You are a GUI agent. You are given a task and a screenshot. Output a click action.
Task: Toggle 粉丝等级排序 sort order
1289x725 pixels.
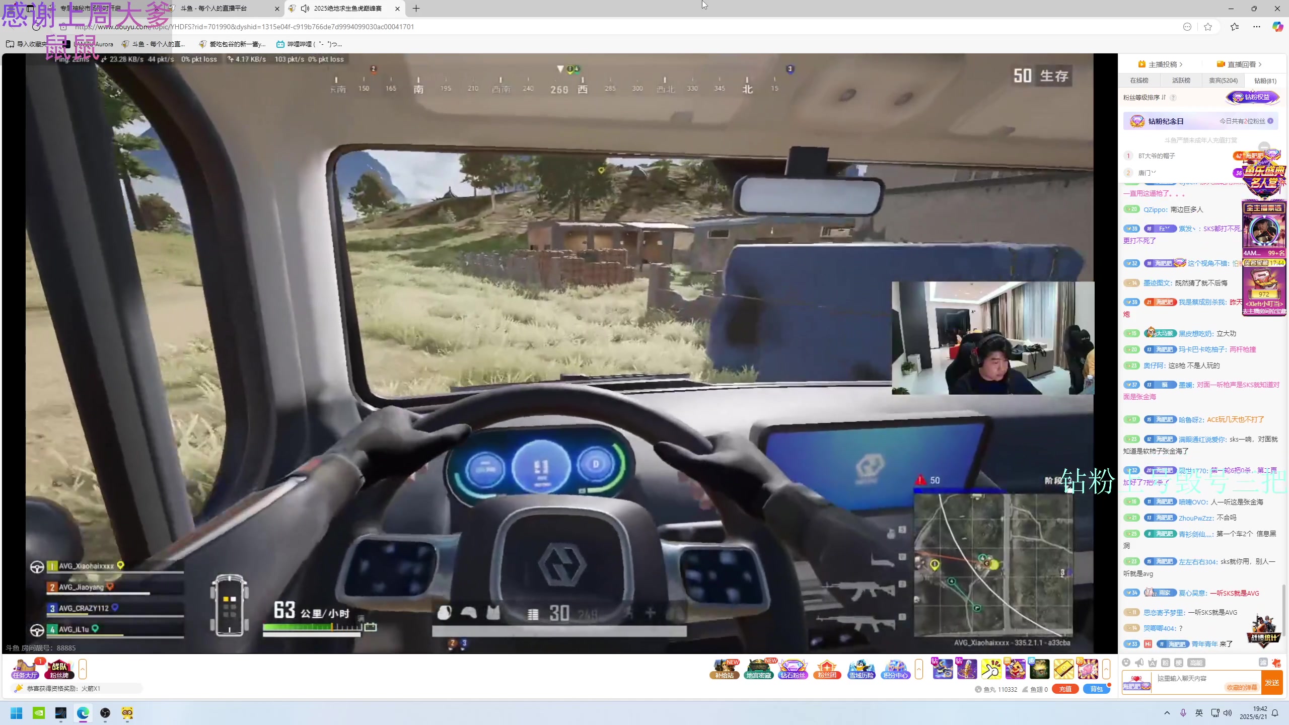(x=1144, y=98)
